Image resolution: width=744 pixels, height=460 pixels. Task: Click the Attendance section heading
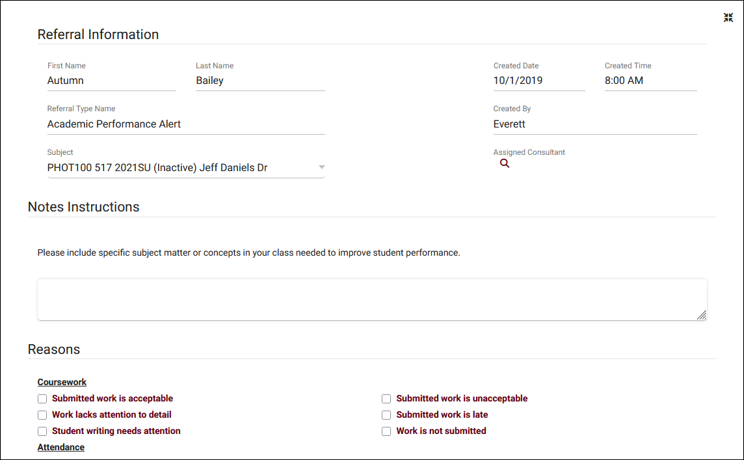pos(61,448)
